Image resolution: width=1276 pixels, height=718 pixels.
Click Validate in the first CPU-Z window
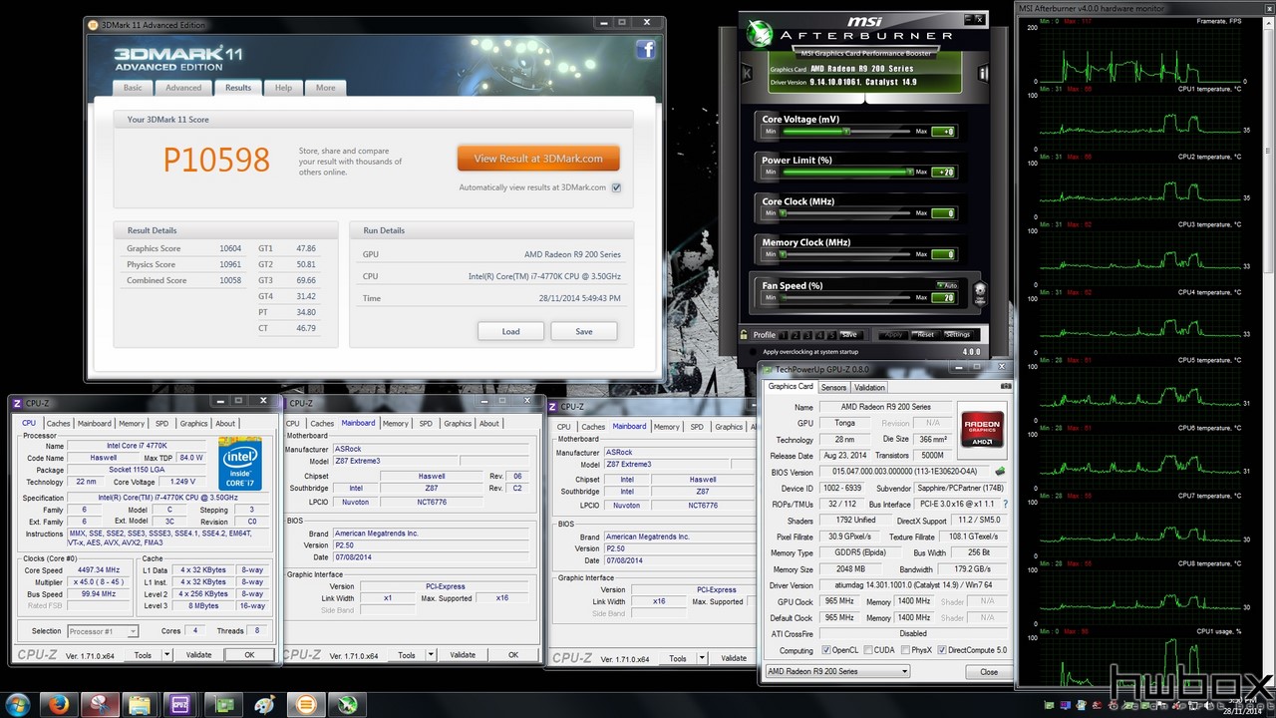tap(198, 655)
